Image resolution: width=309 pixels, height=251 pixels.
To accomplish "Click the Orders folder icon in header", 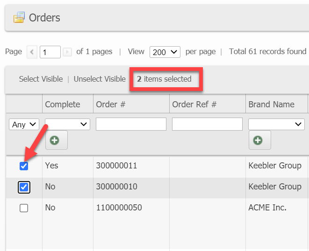I will pos(19,18).
